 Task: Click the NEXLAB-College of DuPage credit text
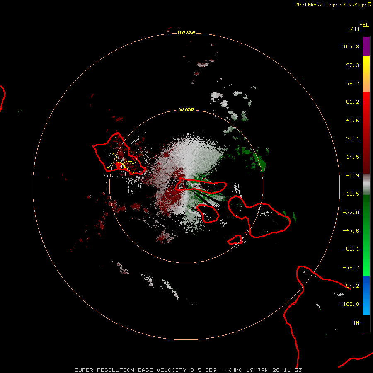point(333,5)
